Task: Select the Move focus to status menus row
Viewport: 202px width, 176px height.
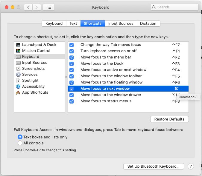Action: click(128, 101)
